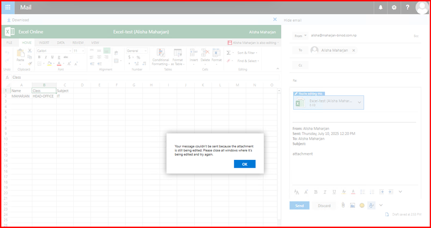Pick the email font color red A
Image resolution: width=431 pixels, height=228 pixels.
pyautogui.click(x=353, y=192)
